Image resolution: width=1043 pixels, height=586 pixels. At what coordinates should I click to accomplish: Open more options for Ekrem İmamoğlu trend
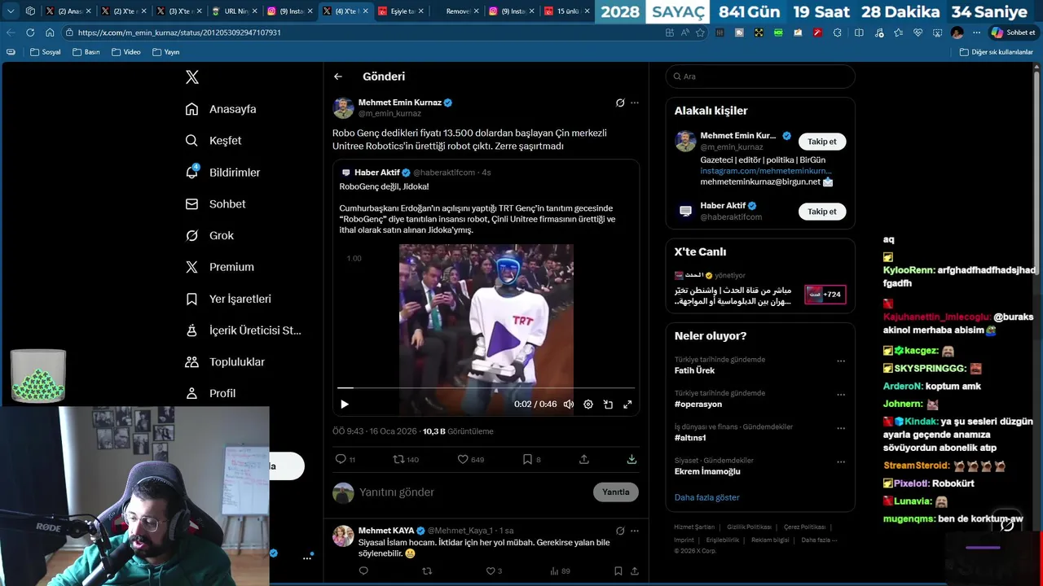[841, 462]
